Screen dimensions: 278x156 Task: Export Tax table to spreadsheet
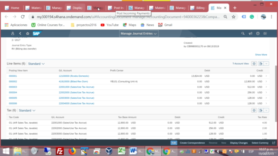pos(261,110)
